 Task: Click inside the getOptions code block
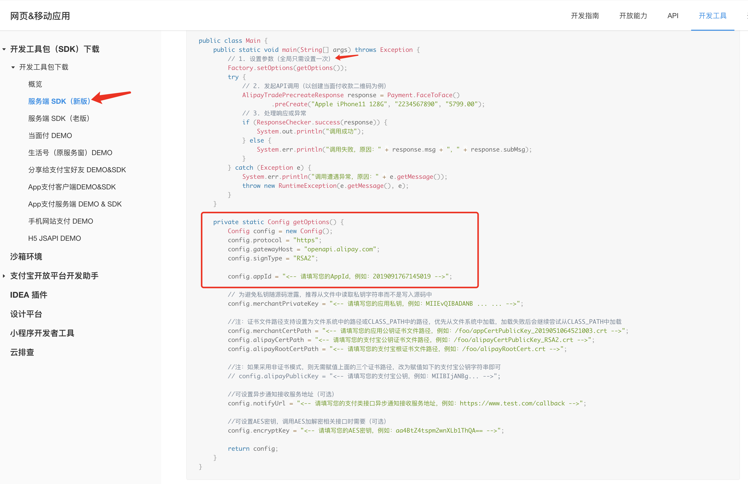(339, 250)
